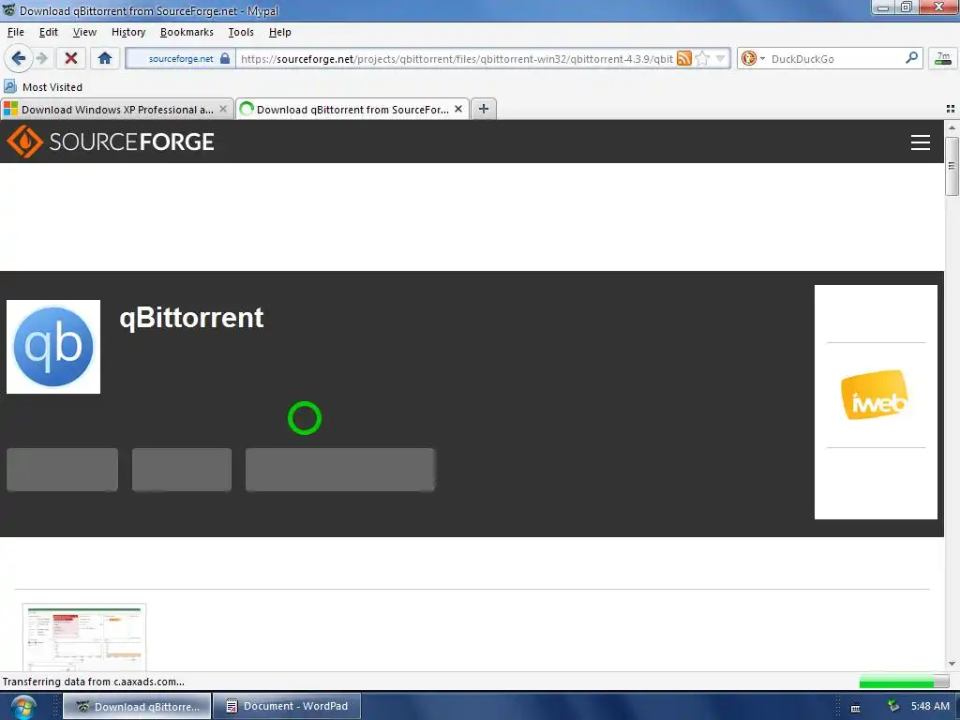The image size is (960, 720).
Task: Click the vertical scrollbar thumb
Action: pos(952,166)
